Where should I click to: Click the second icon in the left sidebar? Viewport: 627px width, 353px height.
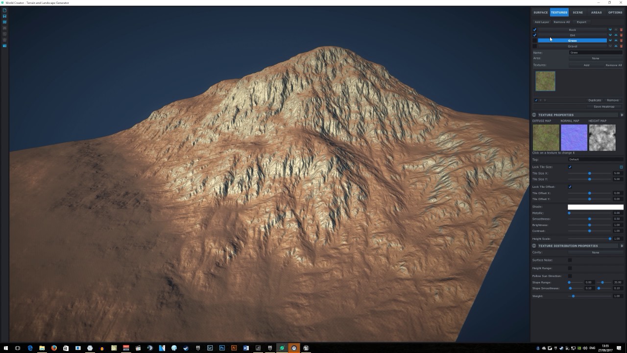pos(4,16)
